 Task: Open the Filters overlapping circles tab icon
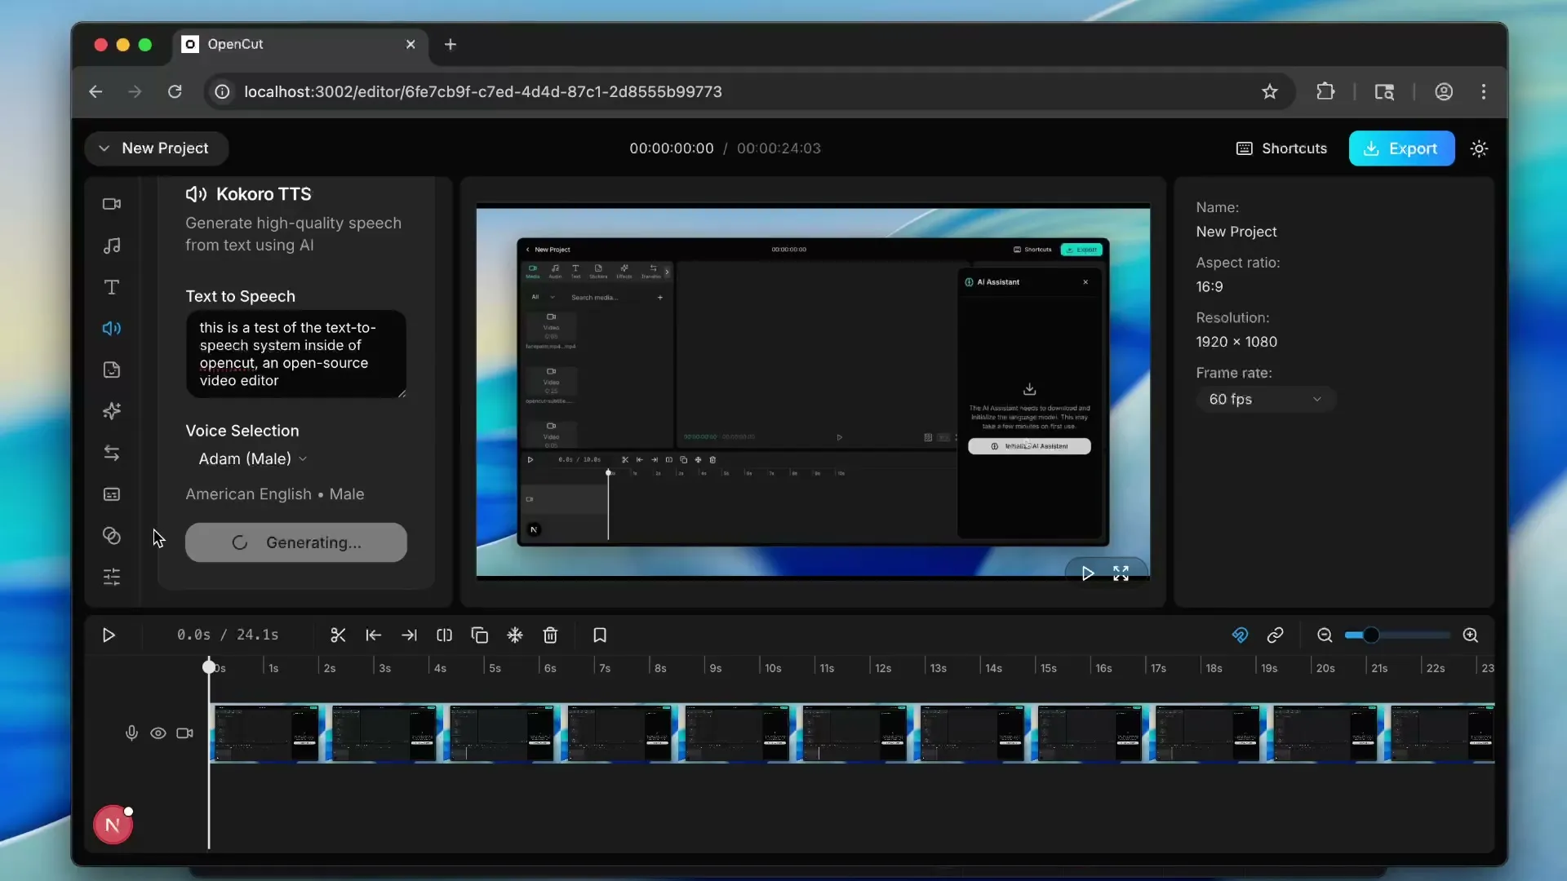112,536
